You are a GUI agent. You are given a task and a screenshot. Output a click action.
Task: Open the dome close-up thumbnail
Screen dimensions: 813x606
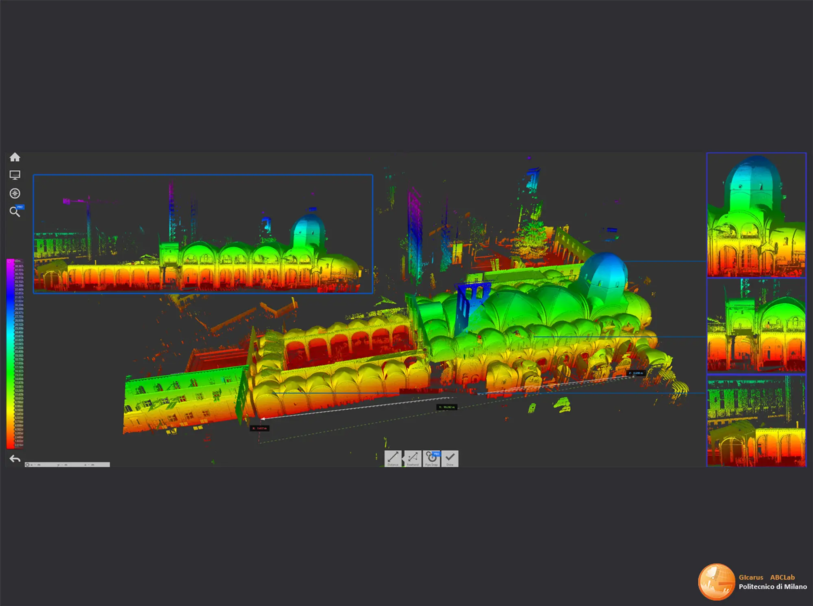(756, 215)
